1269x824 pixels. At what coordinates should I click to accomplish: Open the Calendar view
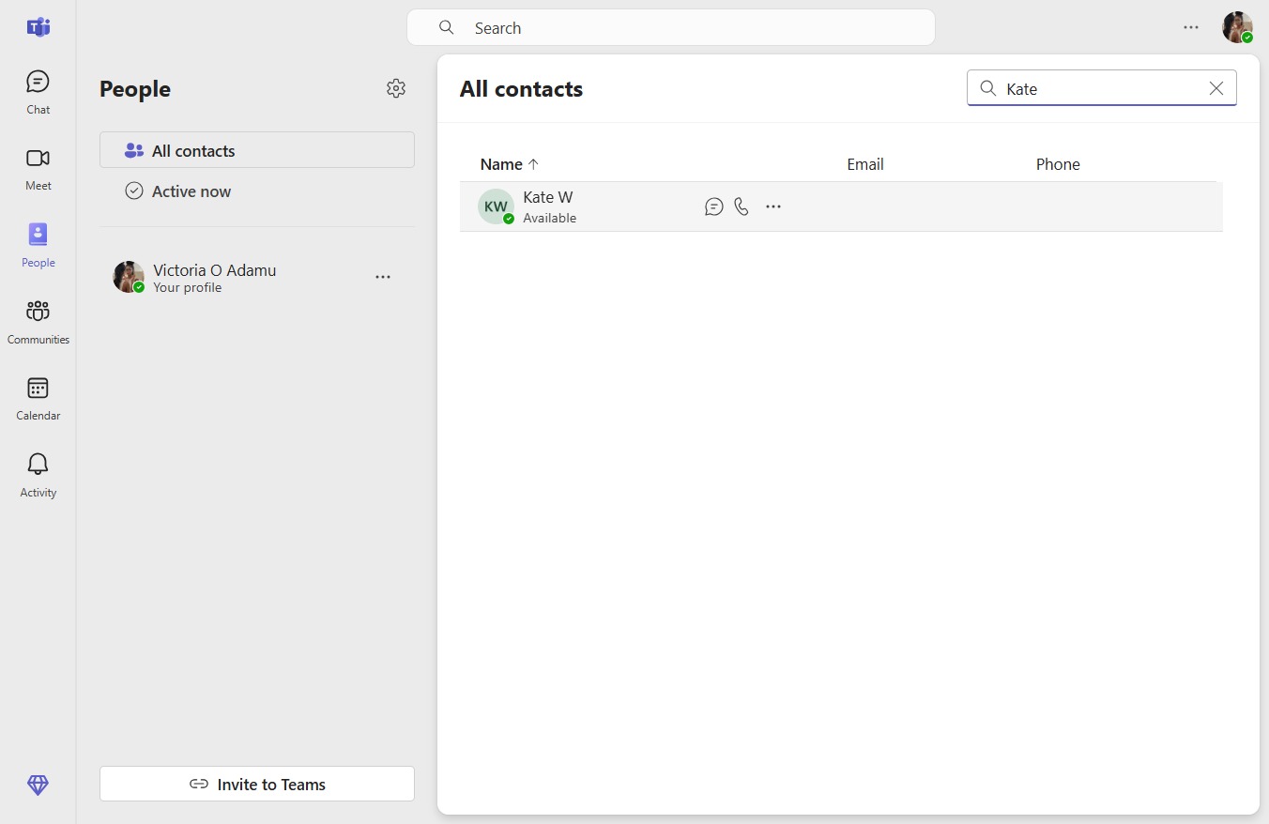coord(38,399)
